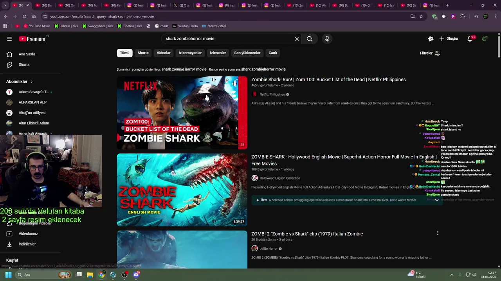Open ZOMBI 2 Zombie vs Shark thumbnail
Screen dimensions: 501x281
[x=182, y=249]
